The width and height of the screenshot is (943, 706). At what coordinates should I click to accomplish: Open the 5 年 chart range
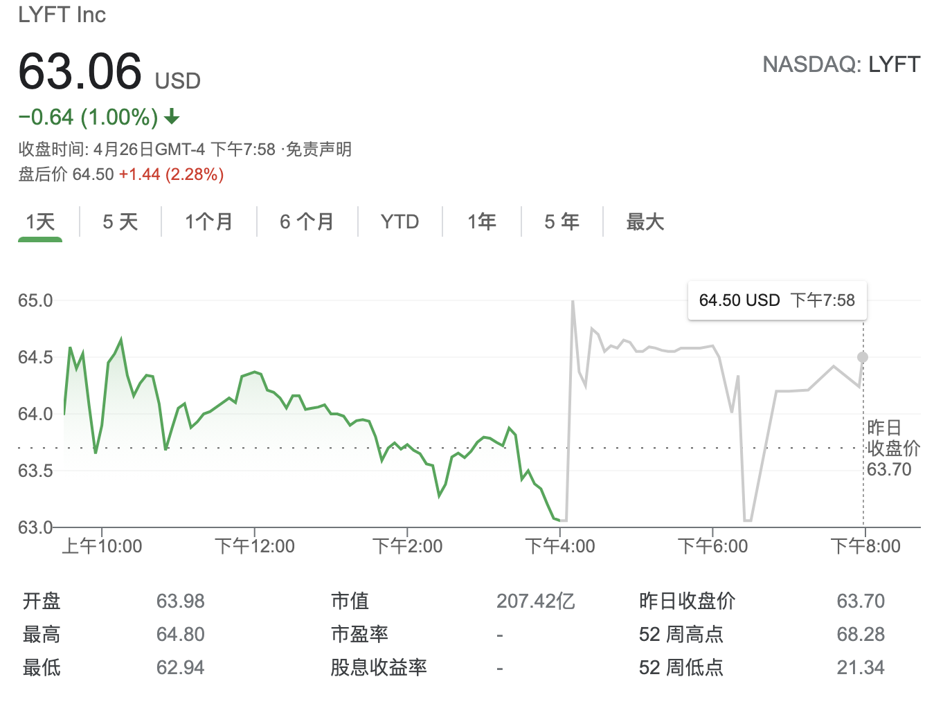[x=562, y=222]
